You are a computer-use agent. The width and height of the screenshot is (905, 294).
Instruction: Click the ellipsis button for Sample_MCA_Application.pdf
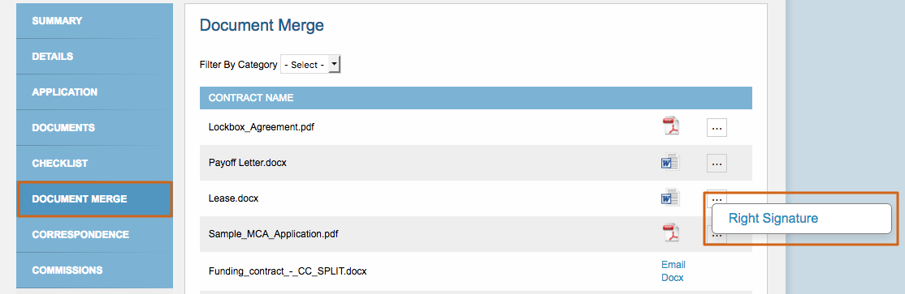tap(717, 236)
